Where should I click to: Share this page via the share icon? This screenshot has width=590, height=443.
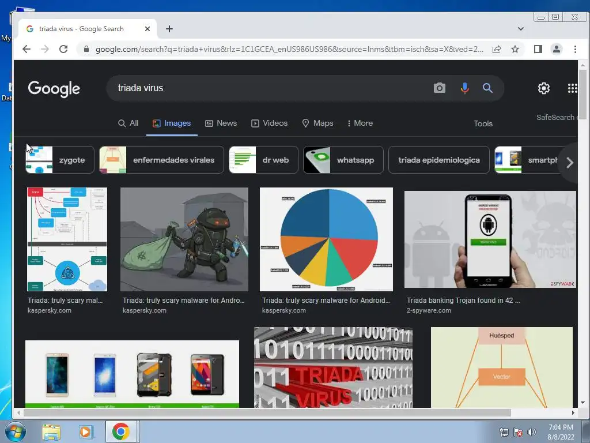coord(497,49)
